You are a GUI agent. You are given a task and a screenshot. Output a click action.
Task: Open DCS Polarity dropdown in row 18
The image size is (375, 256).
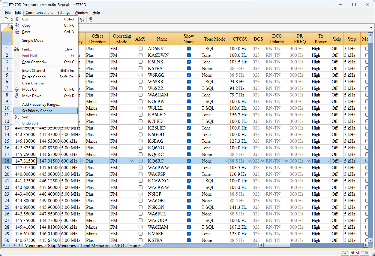[286, 161]
